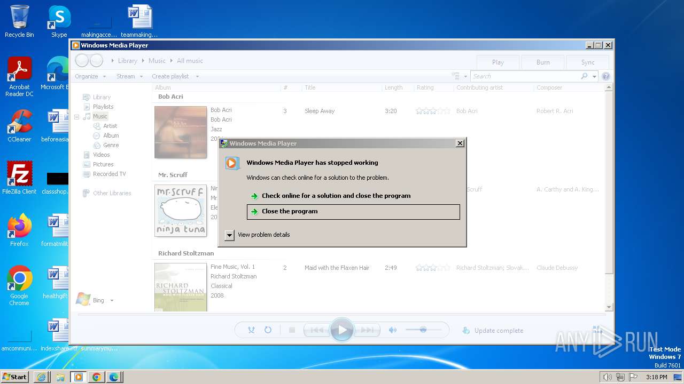684x384 pixels.
Task: Click Close the program option
Action: [x=353, y=212]
